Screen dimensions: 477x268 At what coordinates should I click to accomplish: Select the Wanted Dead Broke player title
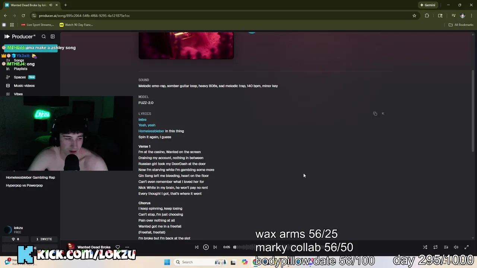94,247
